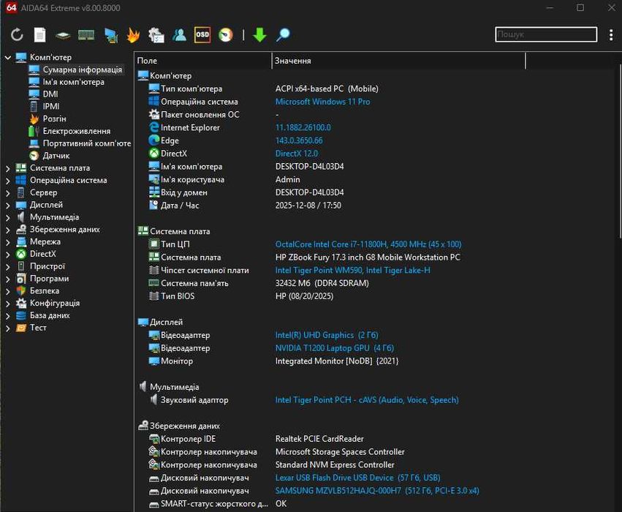Image resolution: width=622 pixels, height=512 pixels.
Task: Open the Розгін tree item
Action: (x=54, y=118)
